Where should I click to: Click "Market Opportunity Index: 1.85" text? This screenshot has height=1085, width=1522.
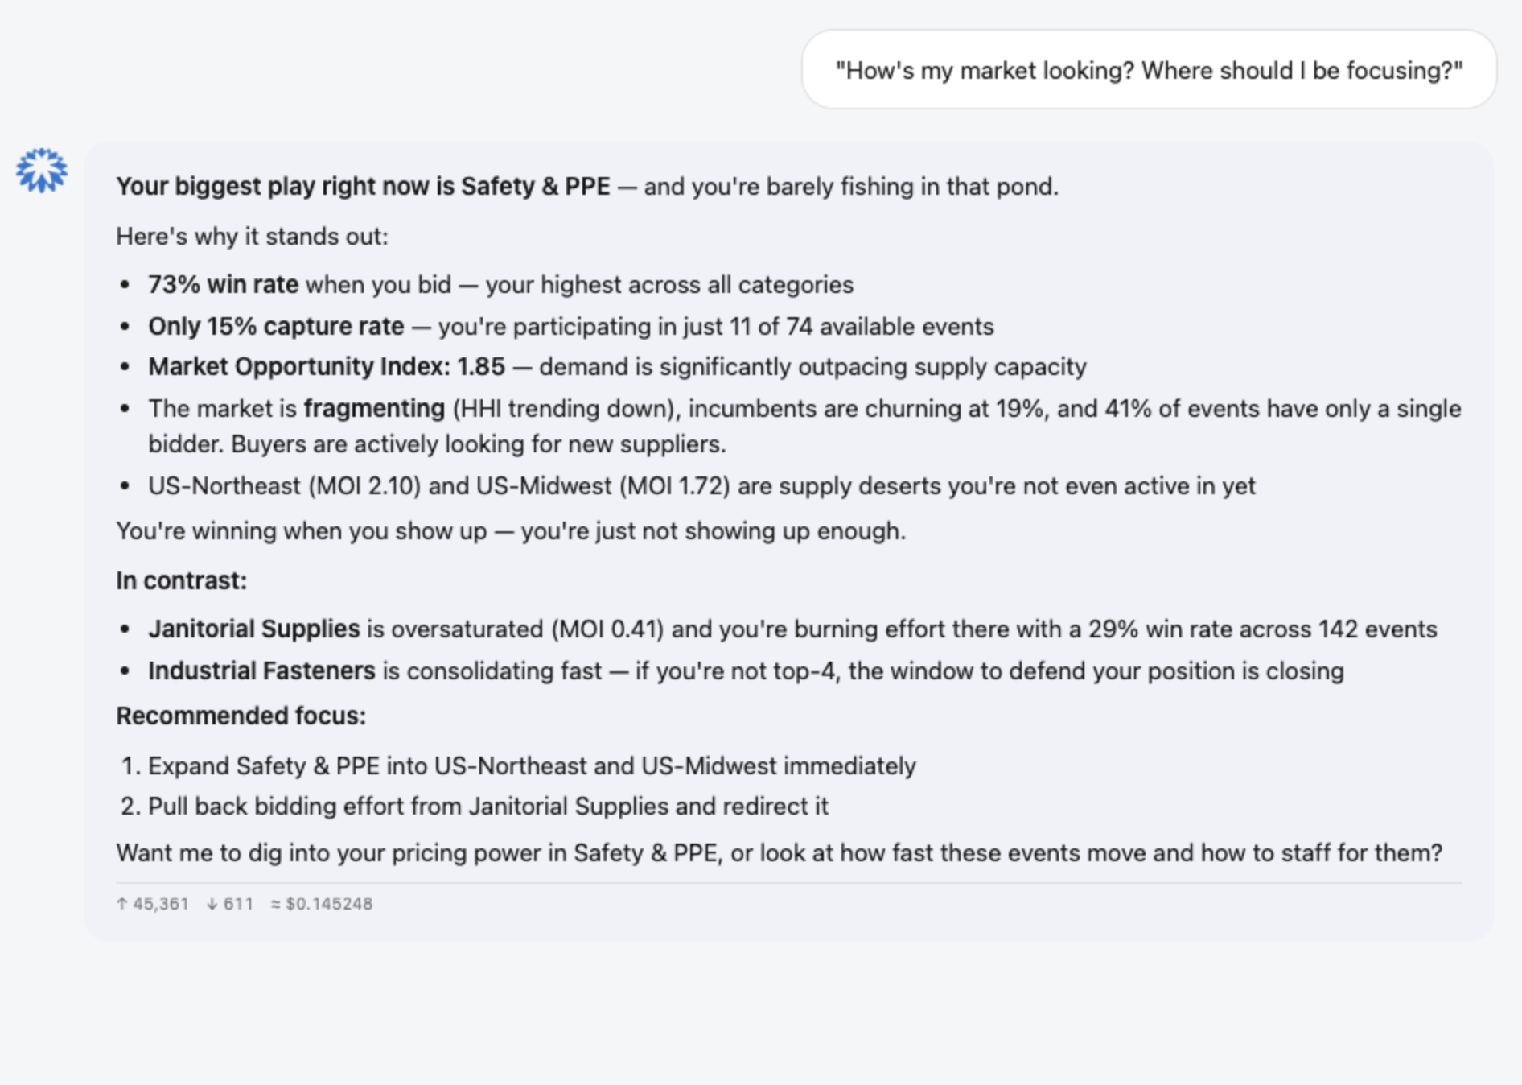(327, 366)
